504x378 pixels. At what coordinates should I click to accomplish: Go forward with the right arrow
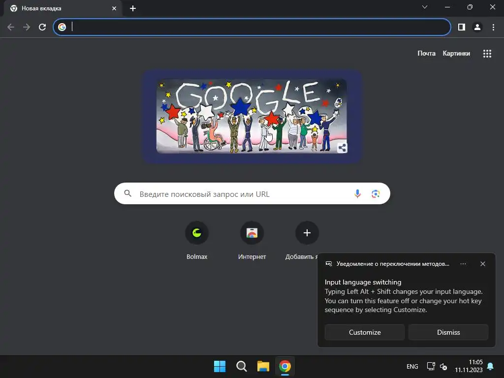pos(27,27)
